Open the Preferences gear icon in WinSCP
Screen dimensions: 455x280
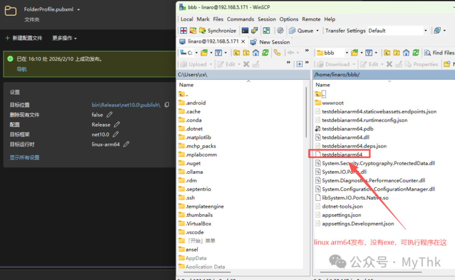[x=280, y=31]
